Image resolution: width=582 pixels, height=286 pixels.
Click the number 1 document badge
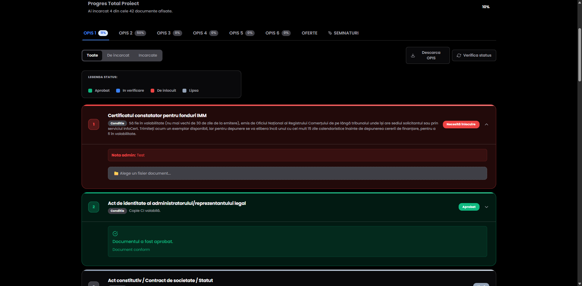coord(94,124)
